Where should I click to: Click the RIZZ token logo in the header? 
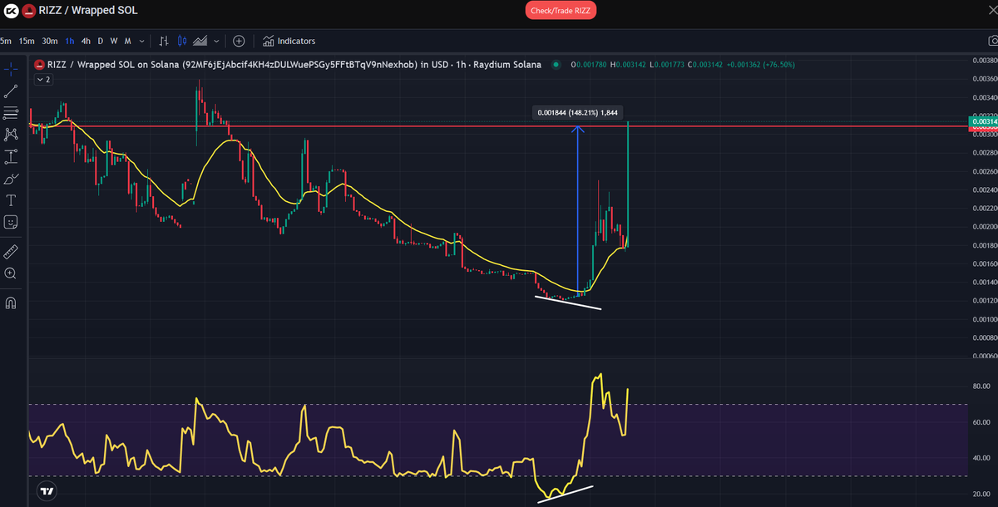[29, 11]
